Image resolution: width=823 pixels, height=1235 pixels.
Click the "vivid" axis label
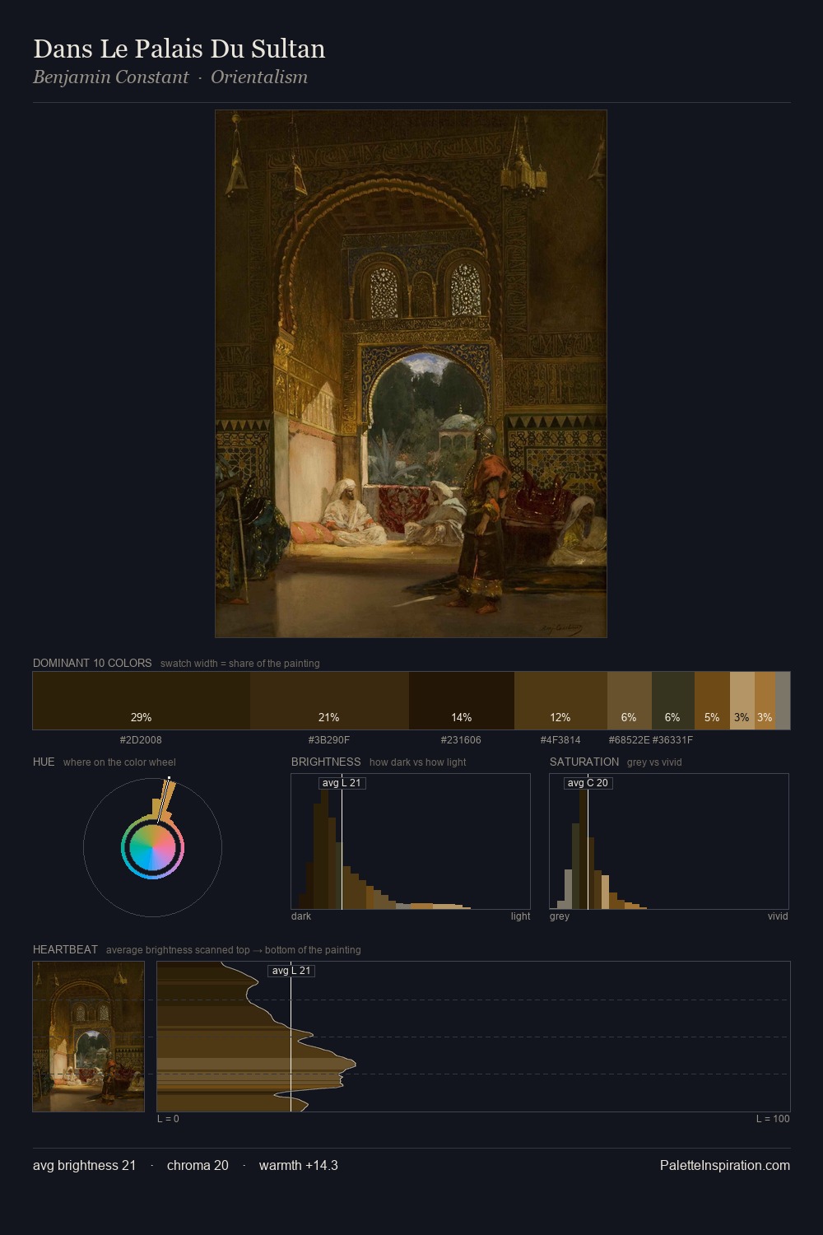pos(778,916)
